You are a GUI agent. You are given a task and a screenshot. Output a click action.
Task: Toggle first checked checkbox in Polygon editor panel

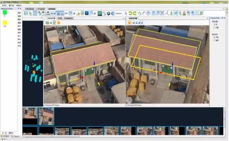point(215,24)
